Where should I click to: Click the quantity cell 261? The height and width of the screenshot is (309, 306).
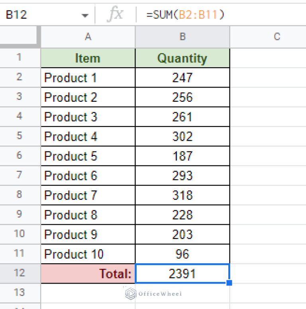182,117
